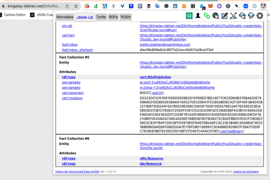Open the certificate.jsonld#cert URL link

pos(201,28)
